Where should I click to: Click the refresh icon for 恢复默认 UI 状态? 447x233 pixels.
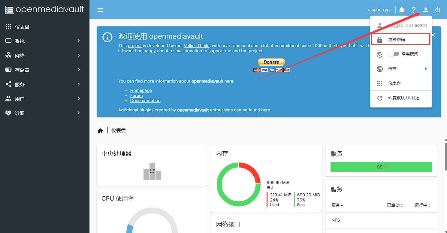(x=380, y=98)
